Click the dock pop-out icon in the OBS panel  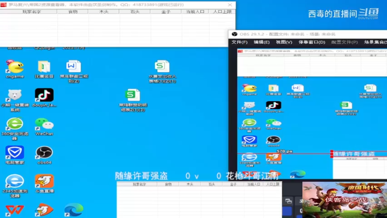point(288,201)
